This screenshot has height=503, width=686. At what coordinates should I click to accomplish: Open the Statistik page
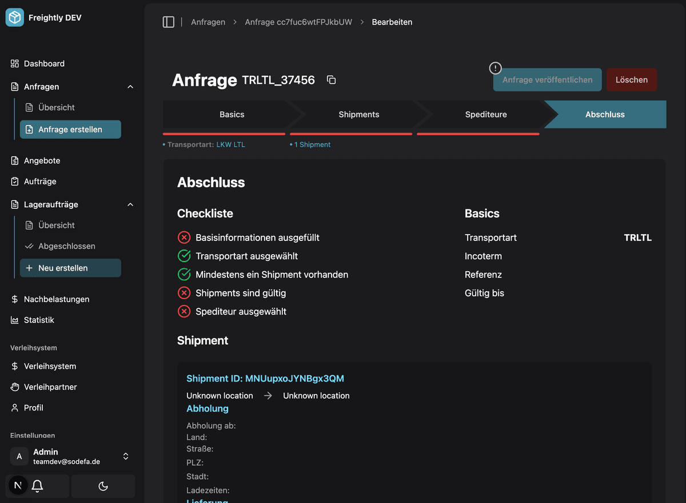coord(39,320)
